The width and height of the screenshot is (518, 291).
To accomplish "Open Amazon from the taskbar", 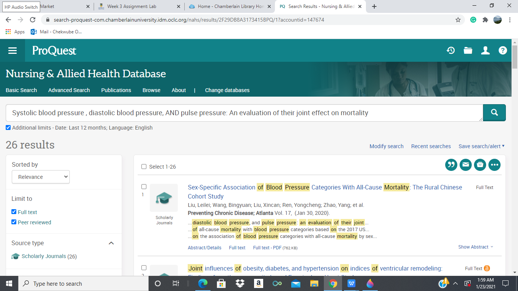I will (x=258, y=283).
